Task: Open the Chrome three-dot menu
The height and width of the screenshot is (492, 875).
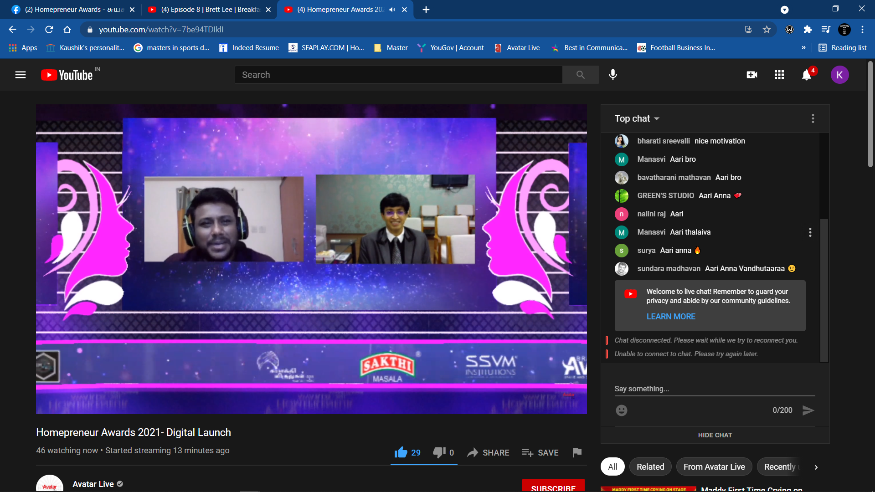Action: (x=862, y=30)
